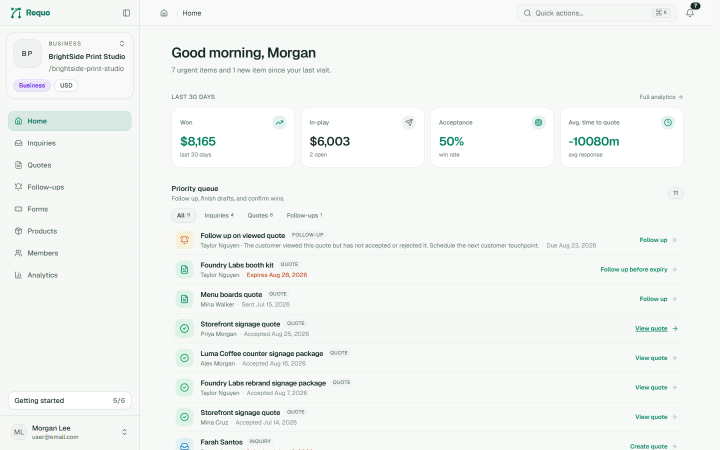This screenshot has height=450, width=720.
Task: Select the Forms sidebar item
Action: [x=69, y=209]
